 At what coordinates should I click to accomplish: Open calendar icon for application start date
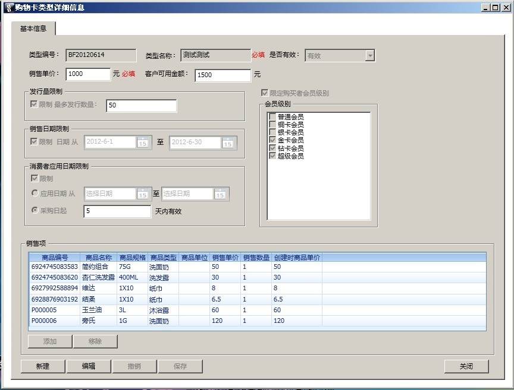click(142, 194)
